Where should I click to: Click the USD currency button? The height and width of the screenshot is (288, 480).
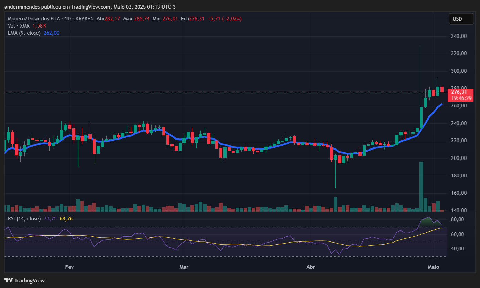click(461, 19)
